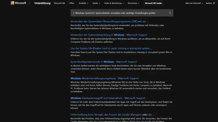Expand the Geräte dropdown

coord(96,3)
